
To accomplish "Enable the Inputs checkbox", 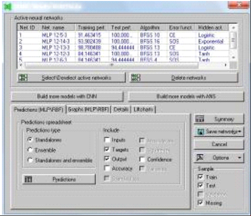I will pos(107,140).
